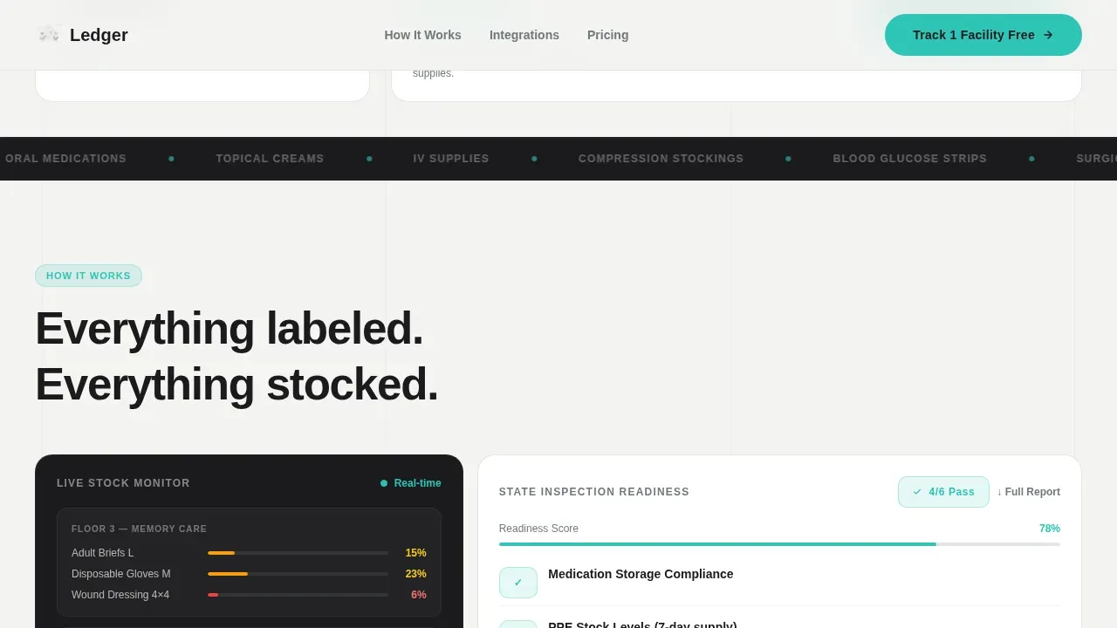Open the Pricing nav link

click(x=607, y=35)
